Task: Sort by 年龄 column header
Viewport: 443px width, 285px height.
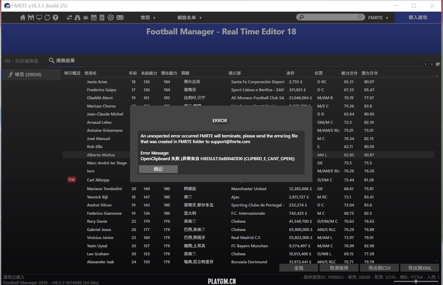Action: (133, 73)
